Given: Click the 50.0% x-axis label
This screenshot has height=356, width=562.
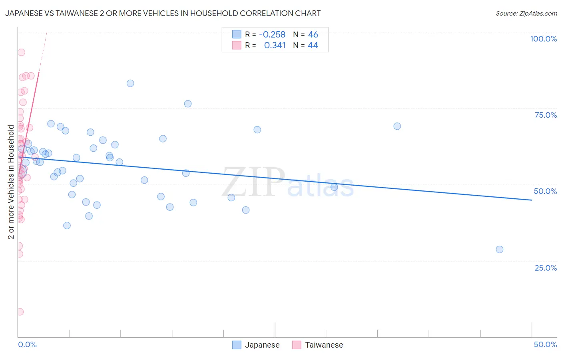Looking at the screenshot, I should [545, 344].
